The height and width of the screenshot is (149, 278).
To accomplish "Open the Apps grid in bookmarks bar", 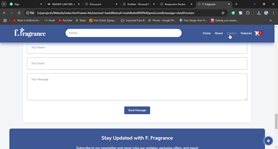I will 5,20.
